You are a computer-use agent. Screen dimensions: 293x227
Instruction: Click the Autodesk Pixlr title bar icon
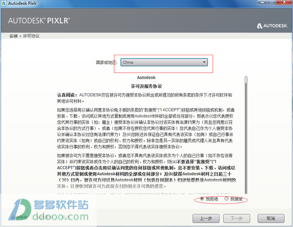tap(3, 3)
